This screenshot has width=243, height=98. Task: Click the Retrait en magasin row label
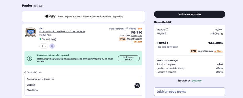(167, 64)
